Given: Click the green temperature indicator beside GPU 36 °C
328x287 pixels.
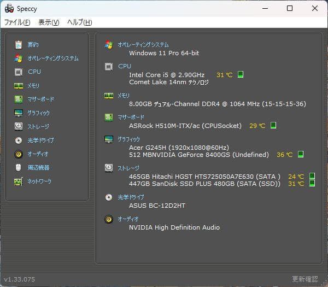Looking at the screenshot, I should (301, 154).
